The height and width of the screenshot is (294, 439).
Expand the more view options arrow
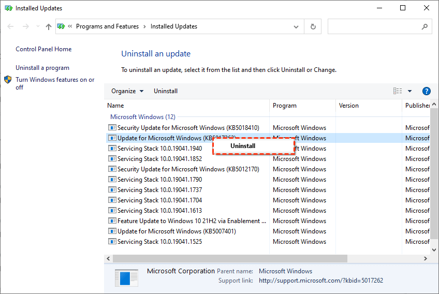pyautogui.click(x=409, y=91)
